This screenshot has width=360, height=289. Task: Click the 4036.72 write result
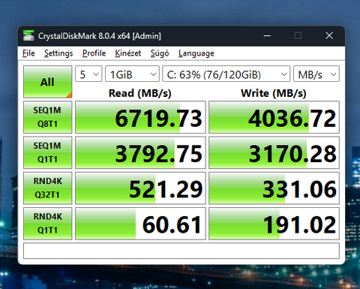pyautogui.click(x=274, y=117)
